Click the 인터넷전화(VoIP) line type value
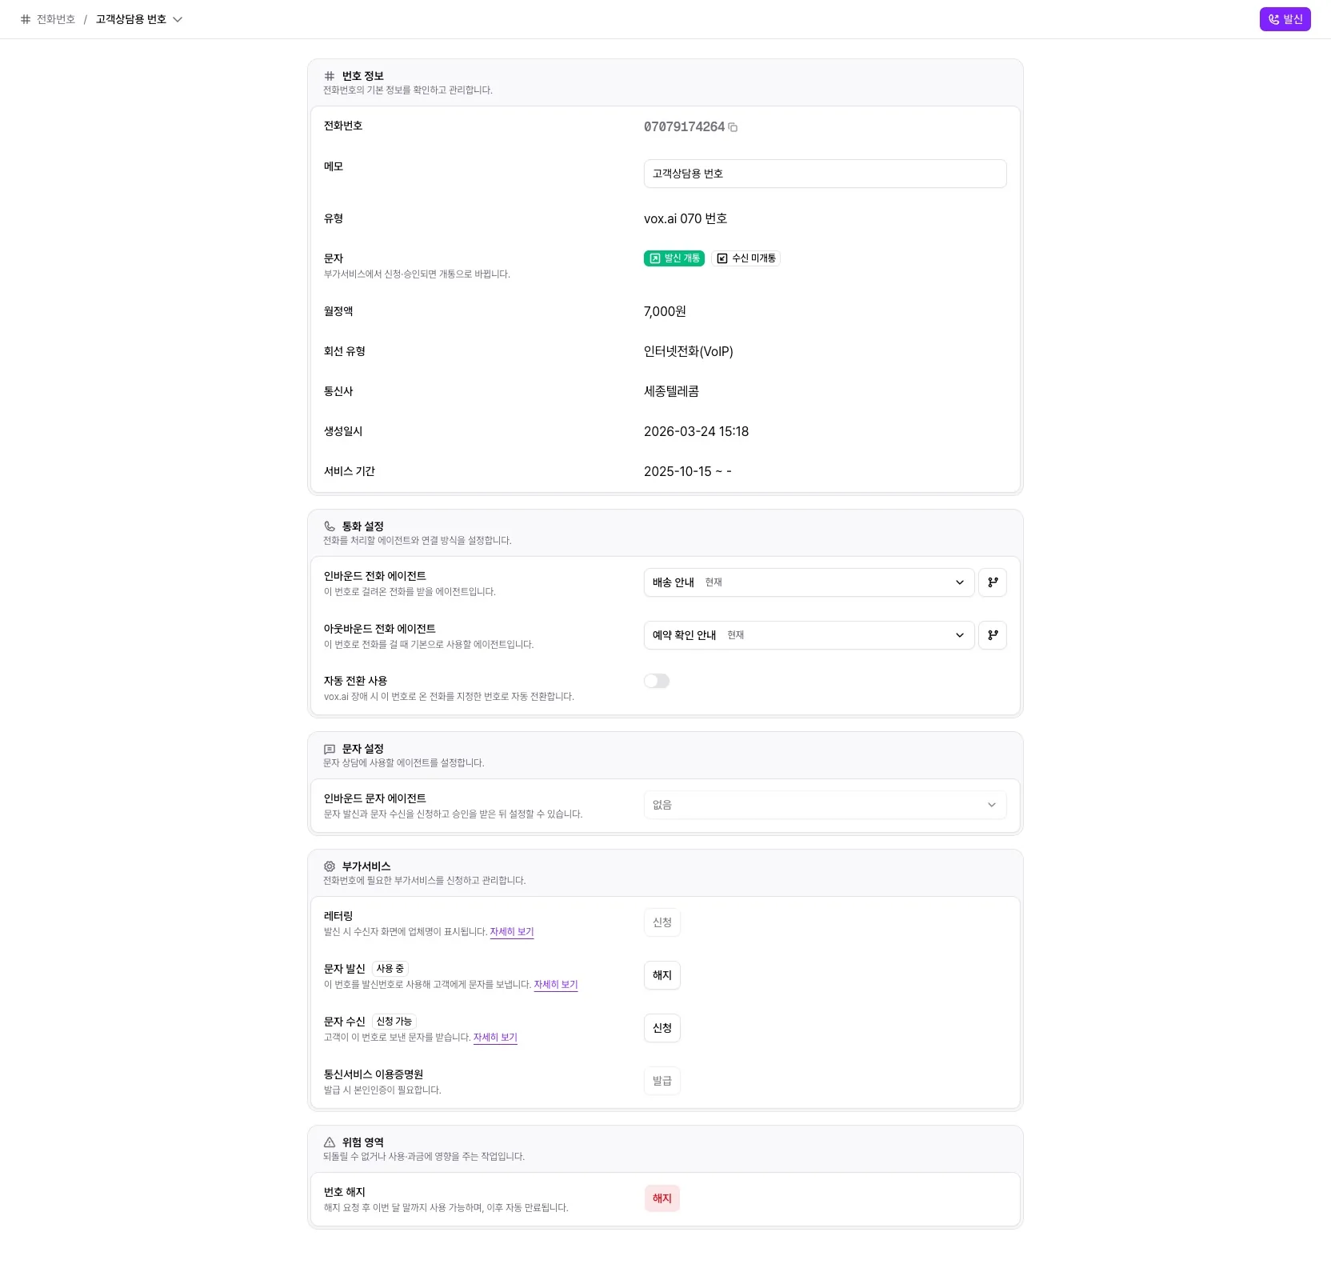 point(689,351)
